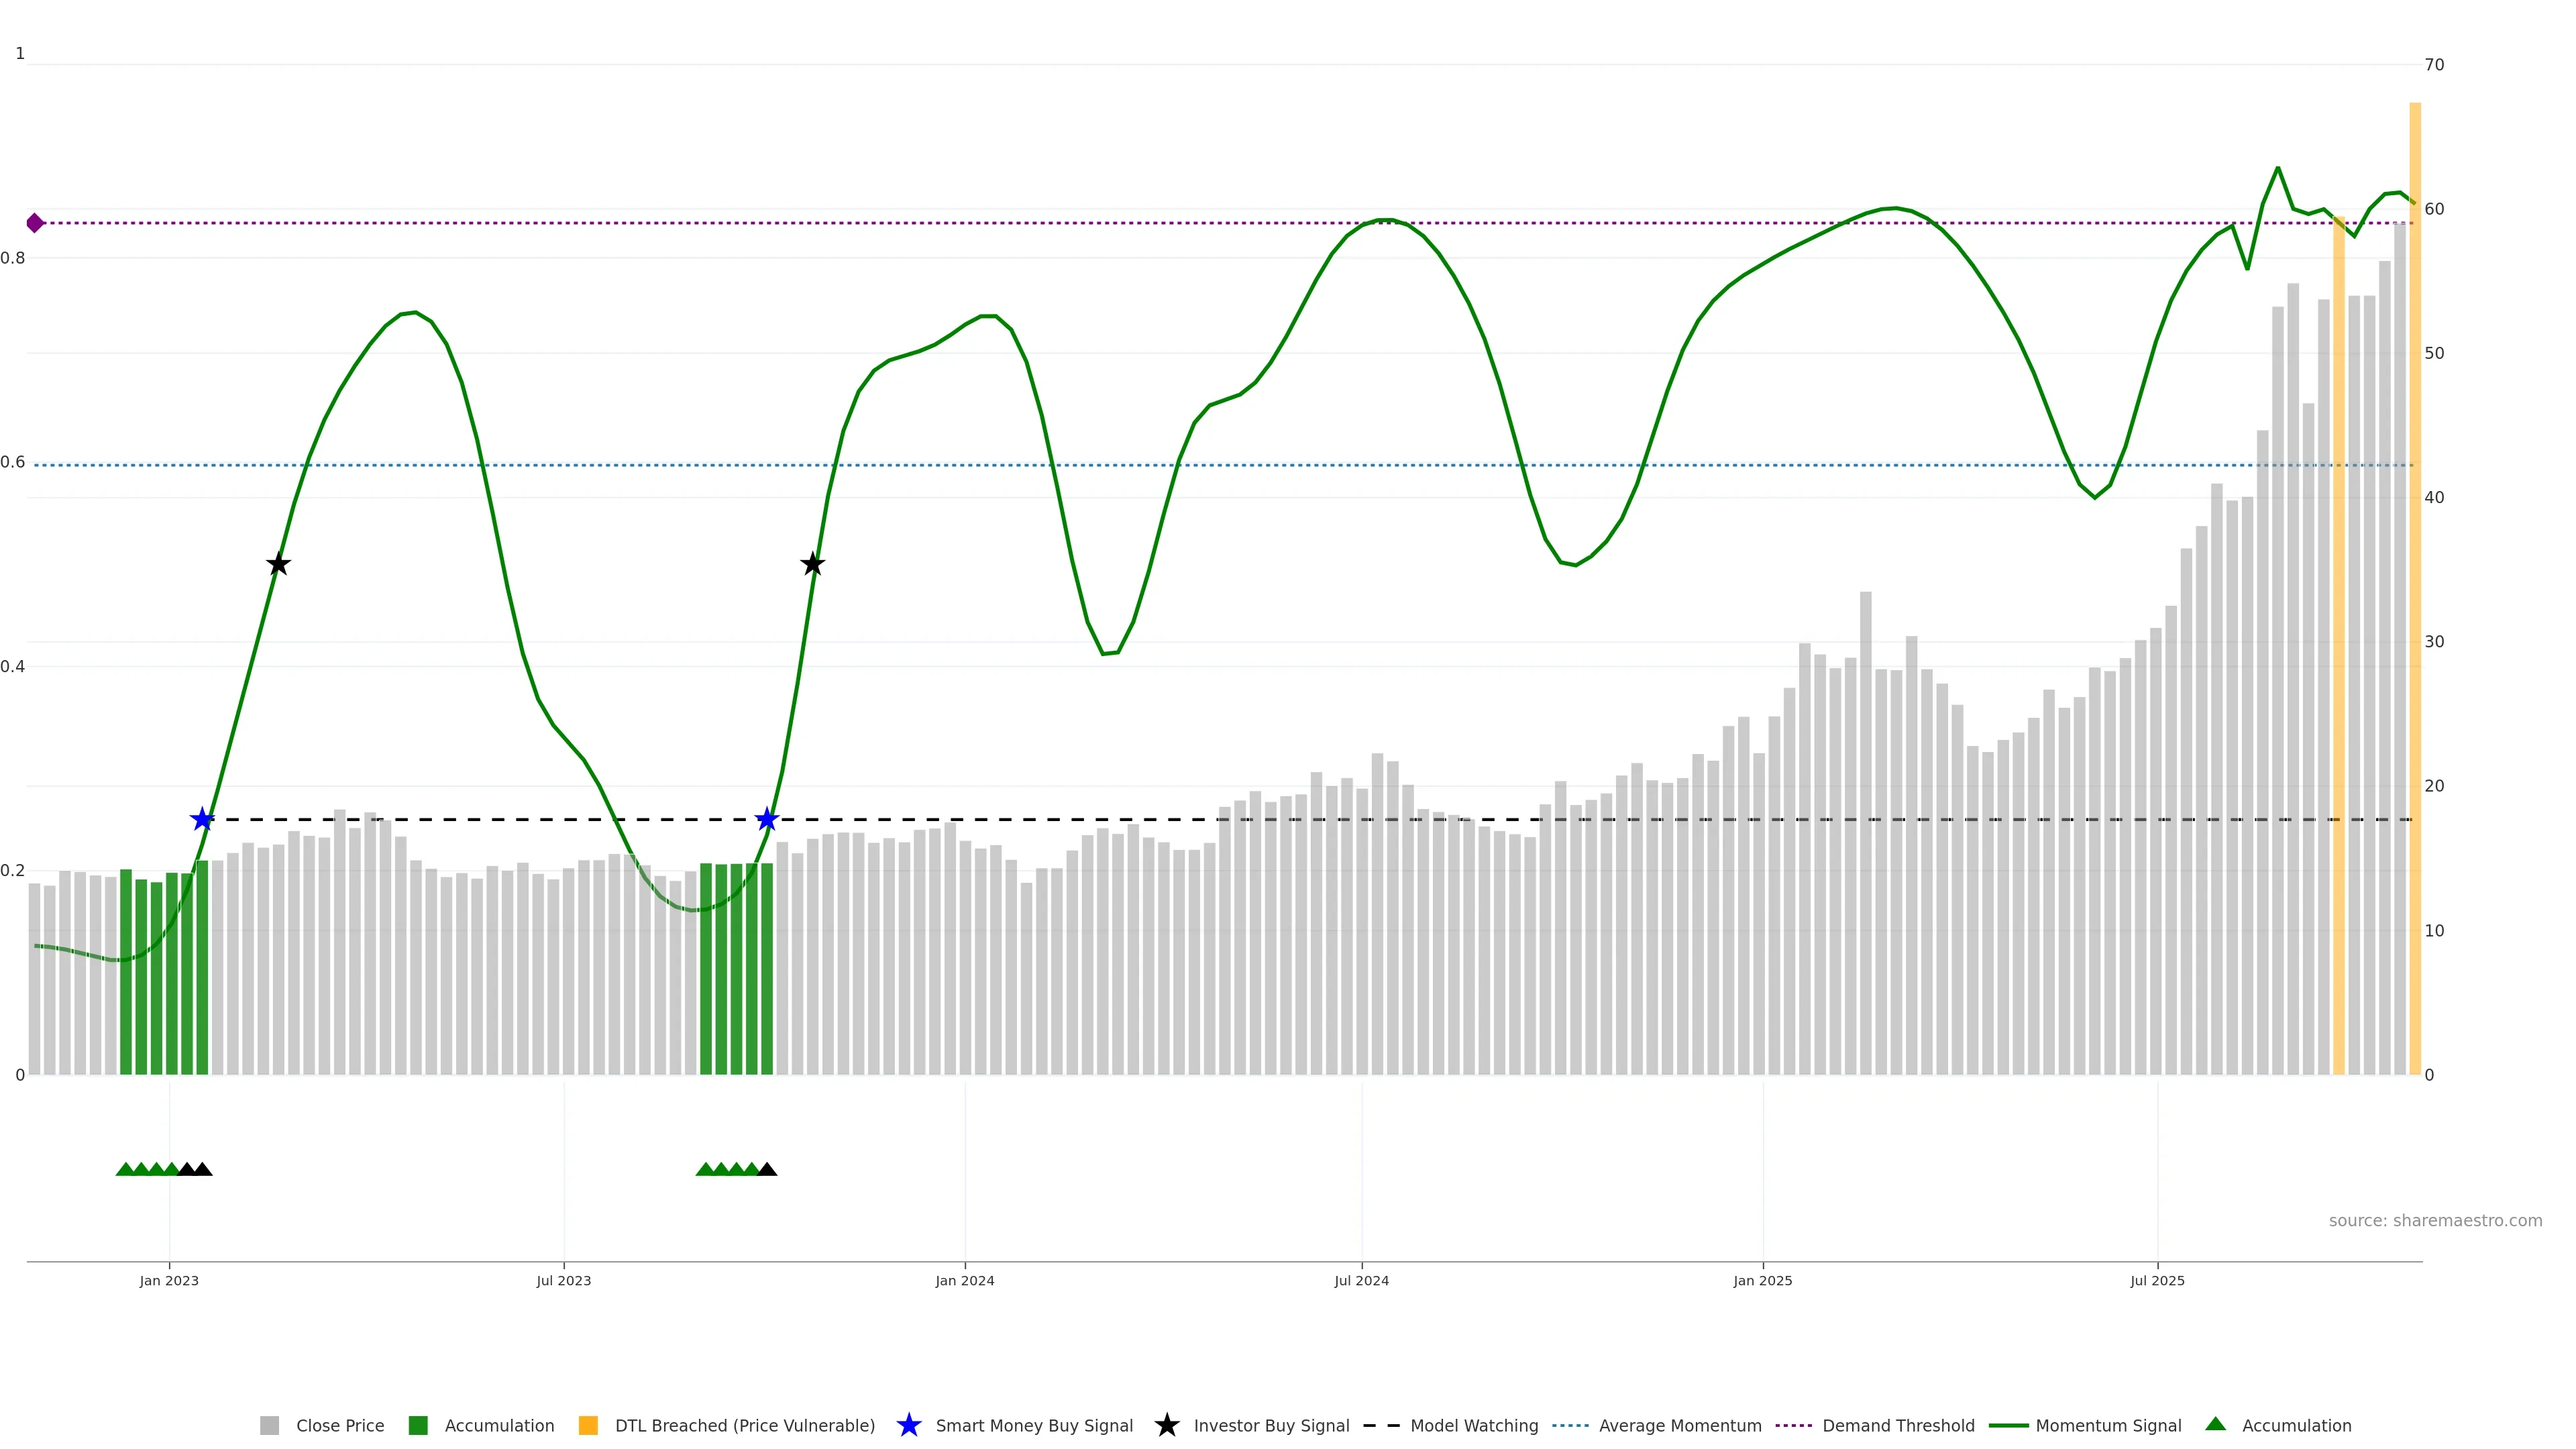The height and width of the screenshot is (1449, 2576).
Task: Click the gray Close Price legend swatch
Action: coord(269,1425)
